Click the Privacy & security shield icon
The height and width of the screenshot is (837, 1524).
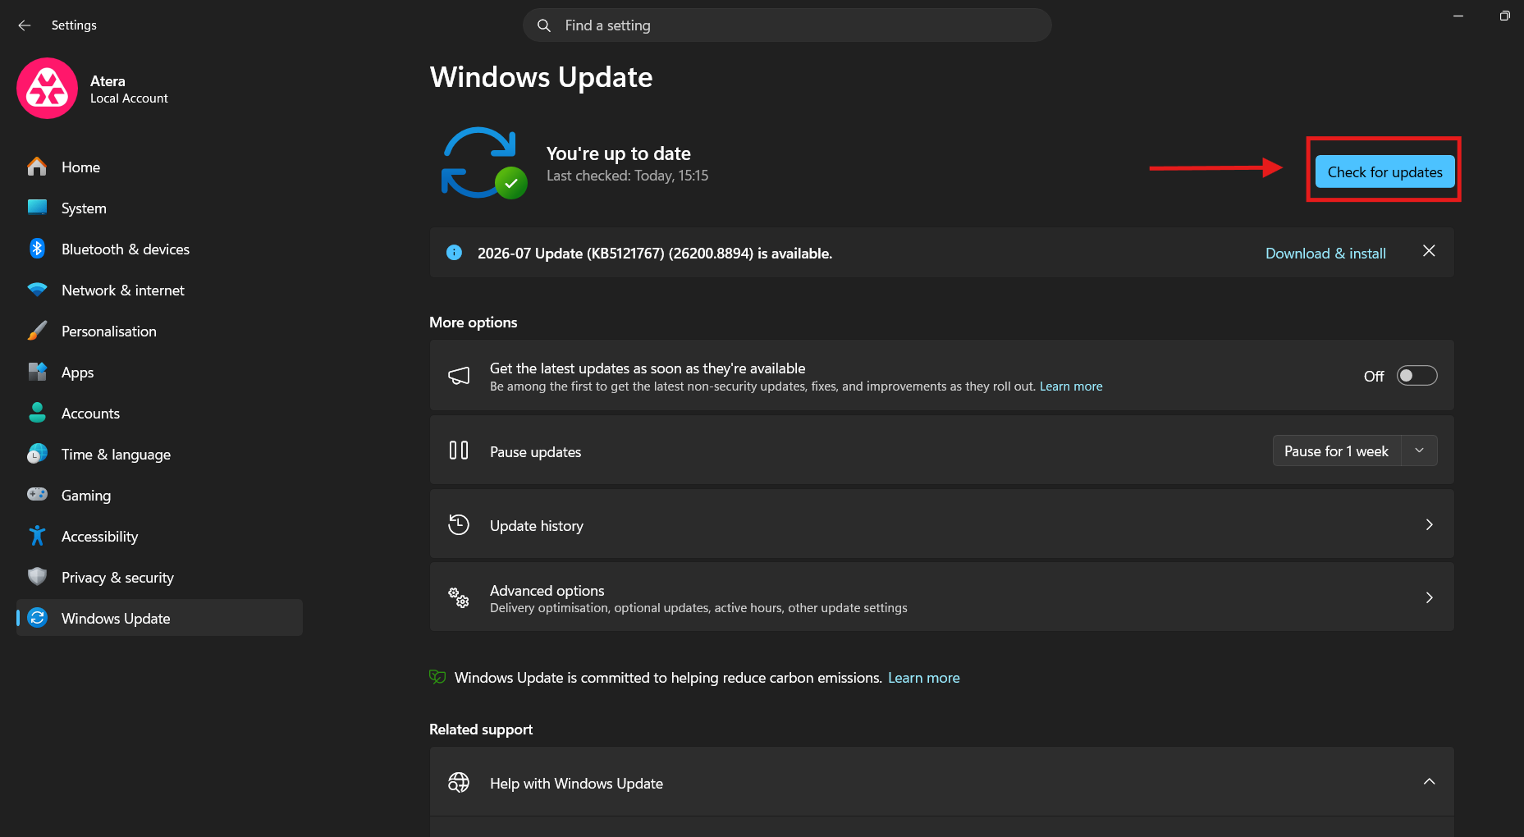[37, 577]
